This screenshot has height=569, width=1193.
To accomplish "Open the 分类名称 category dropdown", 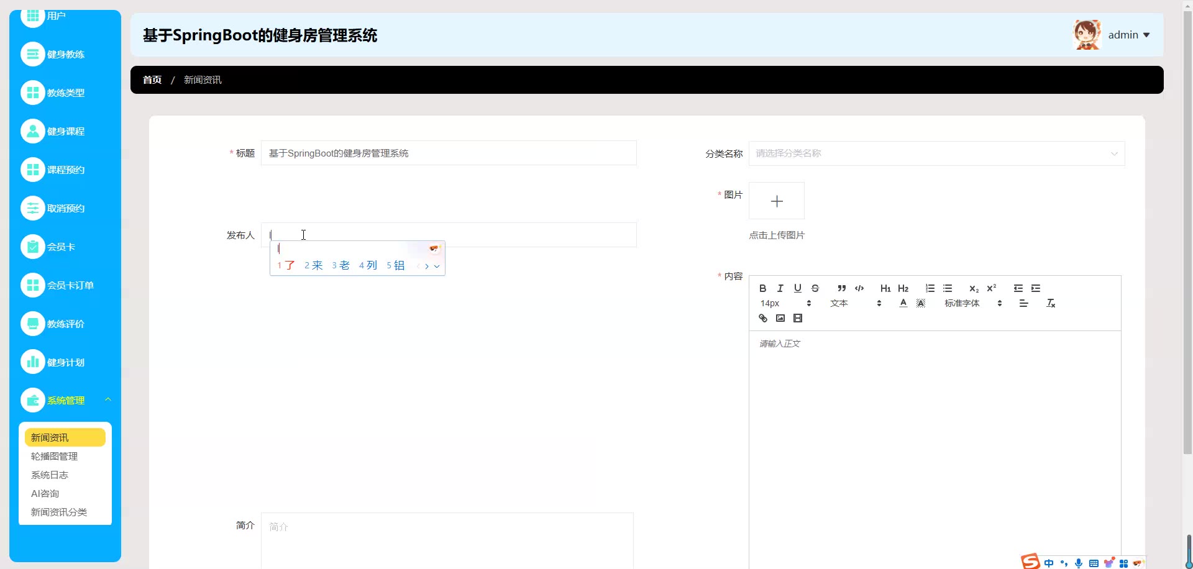I will click(936, 153).
